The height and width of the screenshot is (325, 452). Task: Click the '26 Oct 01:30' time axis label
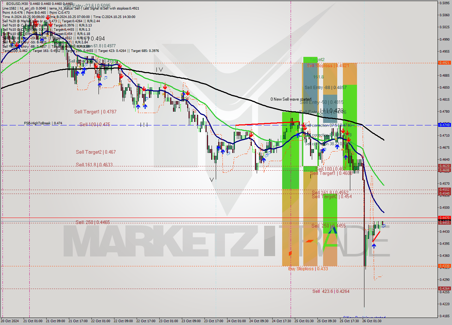coord(372,321)
